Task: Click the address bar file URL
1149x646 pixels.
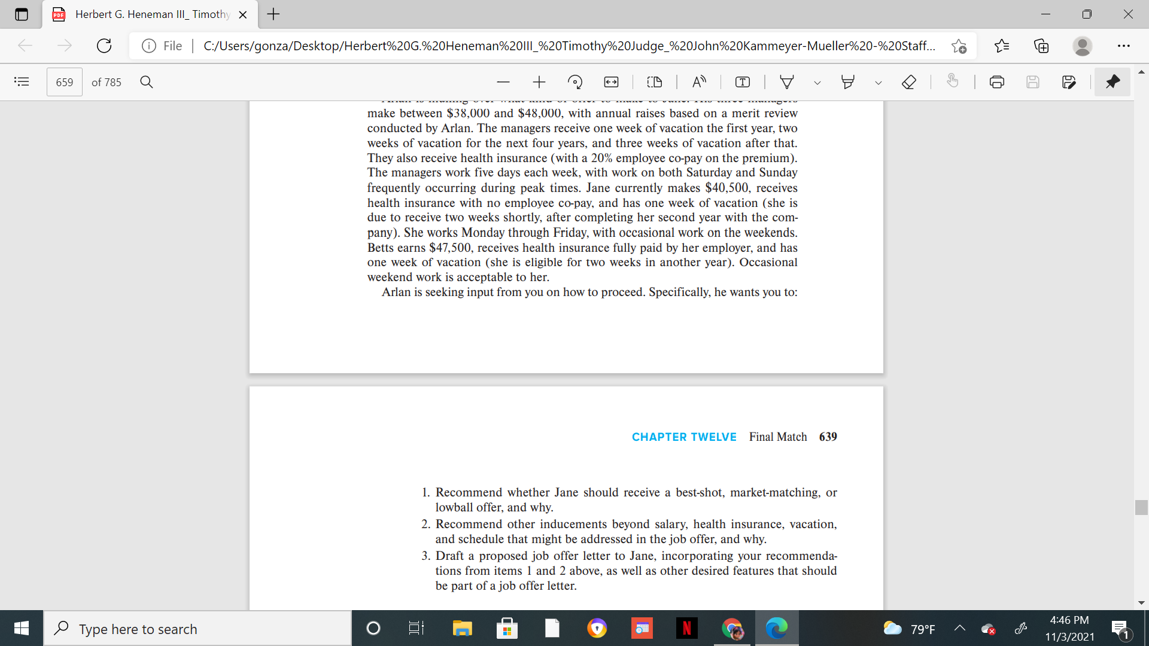Action: (569, 45)
